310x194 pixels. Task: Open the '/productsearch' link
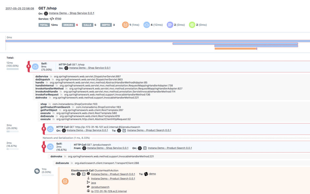100,187
